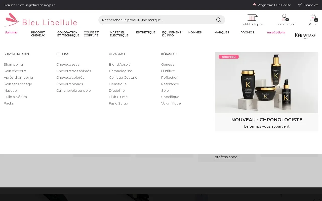Open the Genesis range
The width and height of the screenshot is (322, 201).
[x=168, y=65]
